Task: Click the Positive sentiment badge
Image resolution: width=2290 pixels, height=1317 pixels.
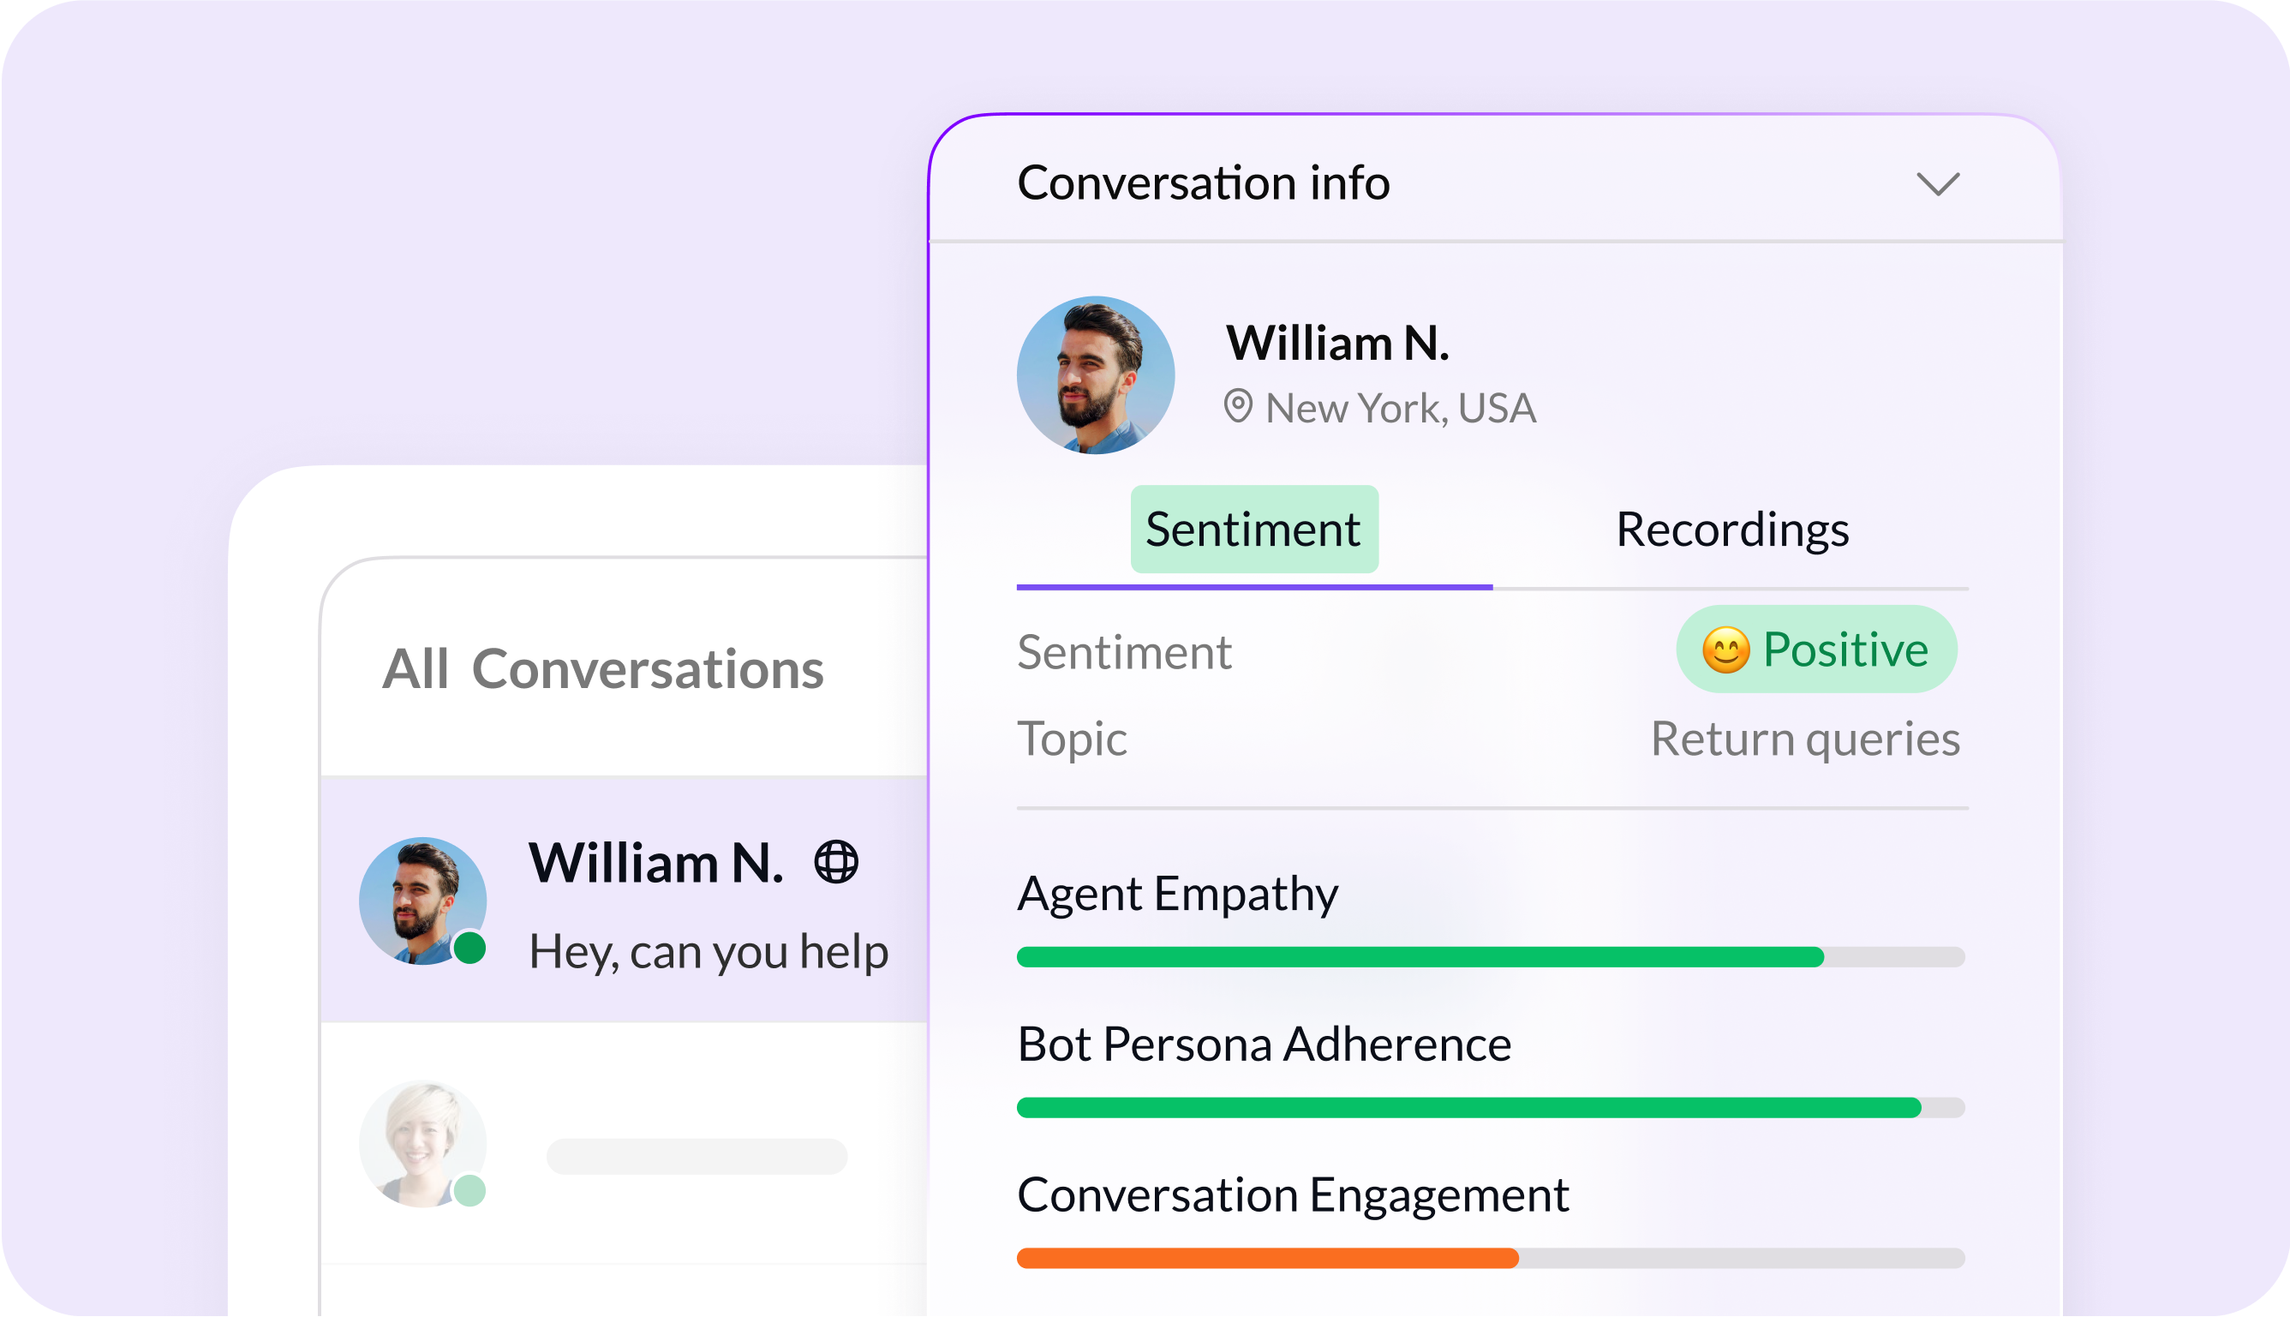Action: (1815, 650)
